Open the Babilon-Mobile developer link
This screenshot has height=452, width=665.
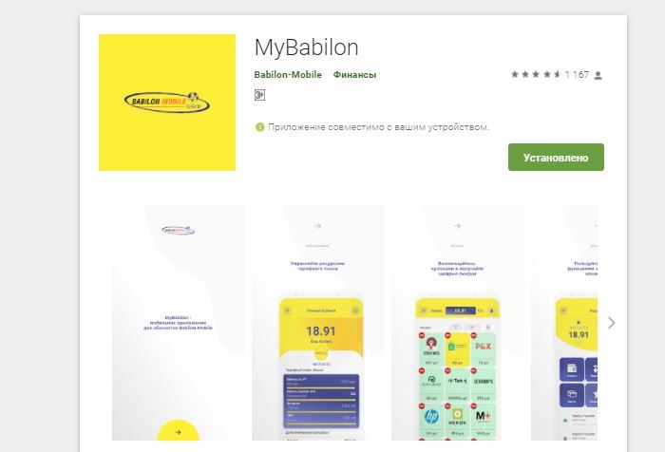pyautogui.click(x=288, y=75)
